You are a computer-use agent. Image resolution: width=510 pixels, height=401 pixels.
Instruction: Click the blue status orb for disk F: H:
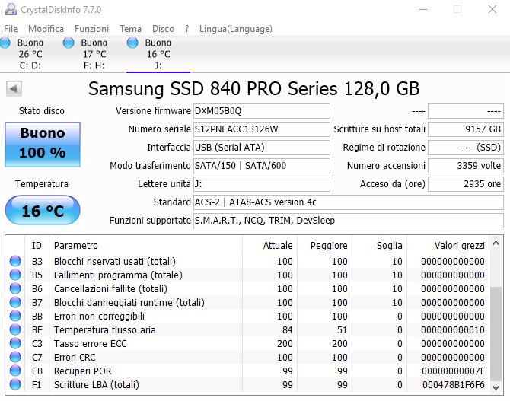(69, 43)
